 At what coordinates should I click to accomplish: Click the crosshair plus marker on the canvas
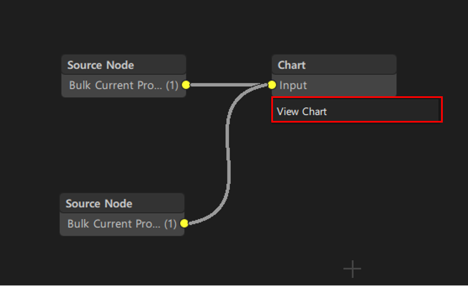(352, 269)
